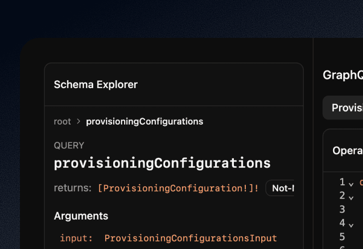The height and width of the screenshot is (249, 363).
Task: Click the large provisioningConfigurations query title
Action: (x=162, y=163)
